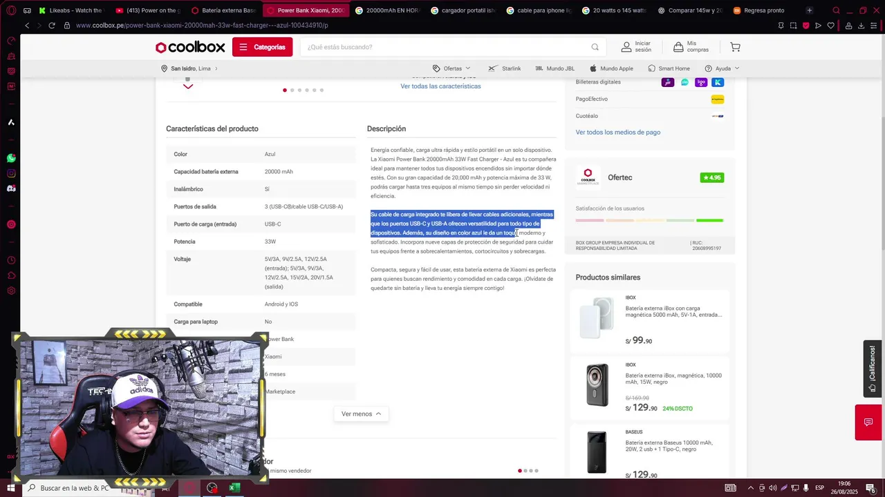Click the ¡Califícanos! feedback tab

point(872,369)
